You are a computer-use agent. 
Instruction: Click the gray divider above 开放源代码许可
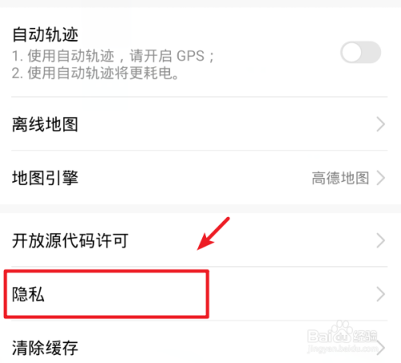pos(200,209)
